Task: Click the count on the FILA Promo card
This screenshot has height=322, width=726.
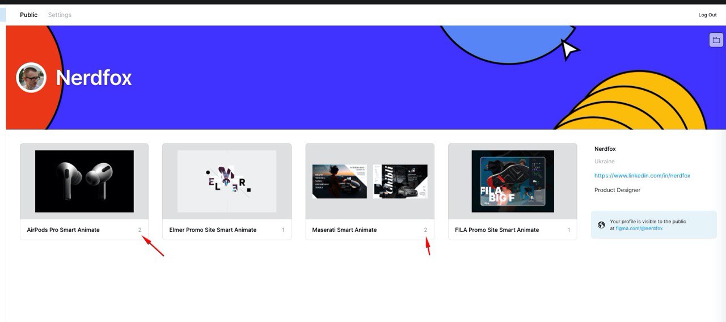Action: pos(569,230)
